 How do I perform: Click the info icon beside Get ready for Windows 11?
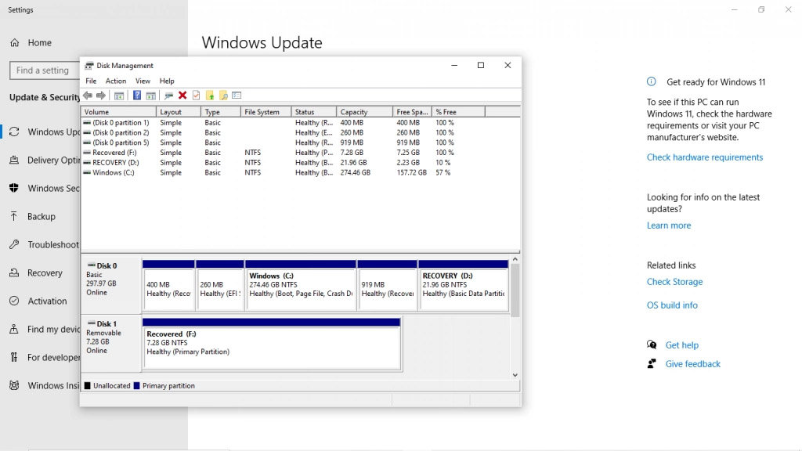pyautogui.click(x=651, y=81)
